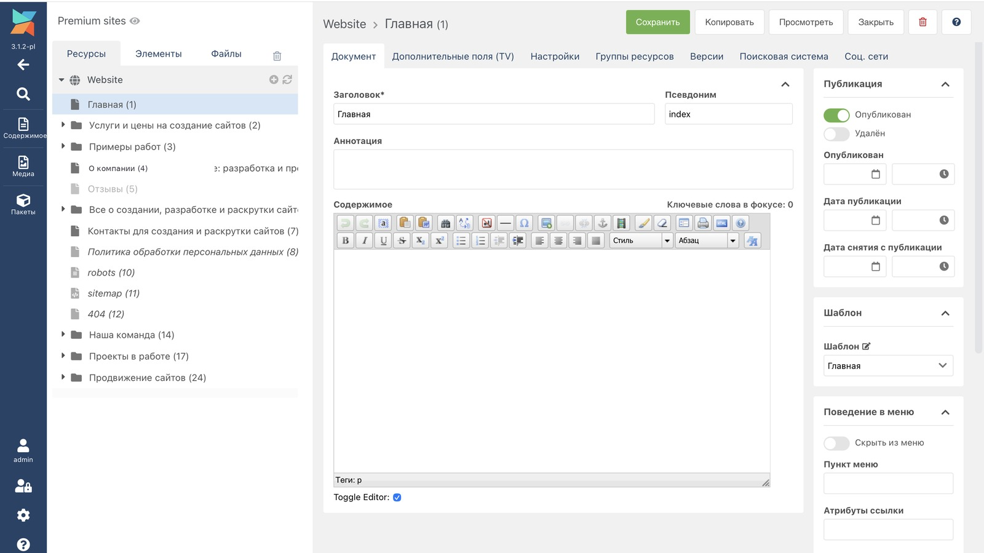Uncheck the Toggle Editor checkbox
The height and width of the screenshot is (553, 984).
coord(397,498)
